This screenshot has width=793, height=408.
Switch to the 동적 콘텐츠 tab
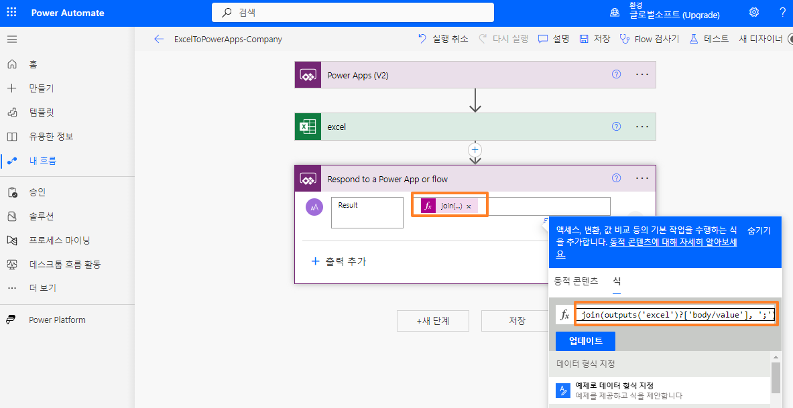[x=576, y=281]
